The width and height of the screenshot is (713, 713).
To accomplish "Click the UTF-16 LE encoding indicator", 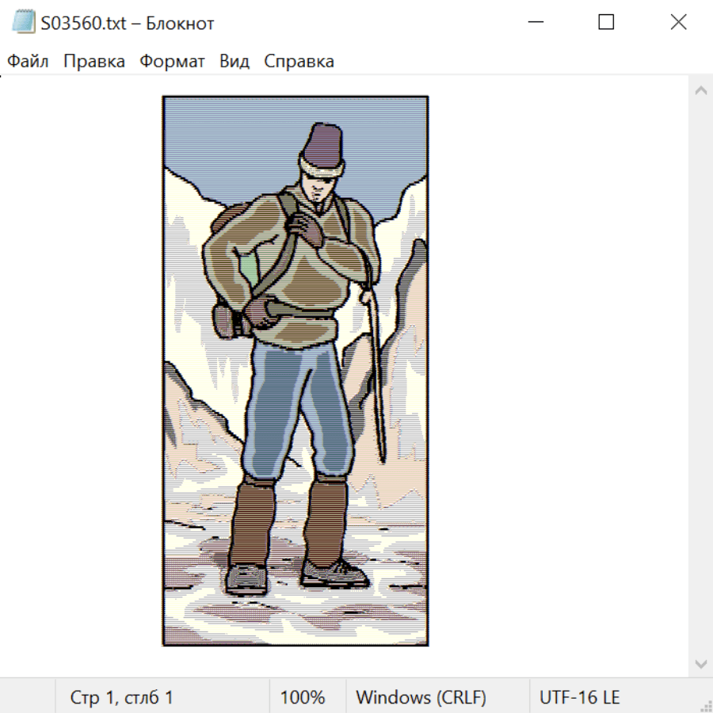I will pyautogui.click(x=579, y=697).
